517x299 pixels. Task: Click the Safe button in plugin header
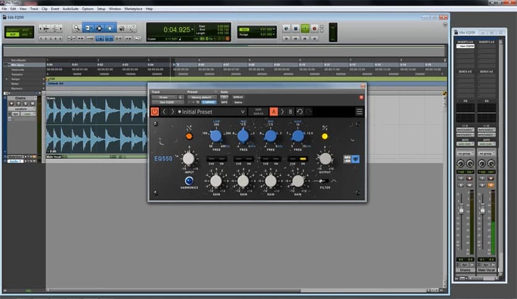pyautogui.click(x=224, y=103)
